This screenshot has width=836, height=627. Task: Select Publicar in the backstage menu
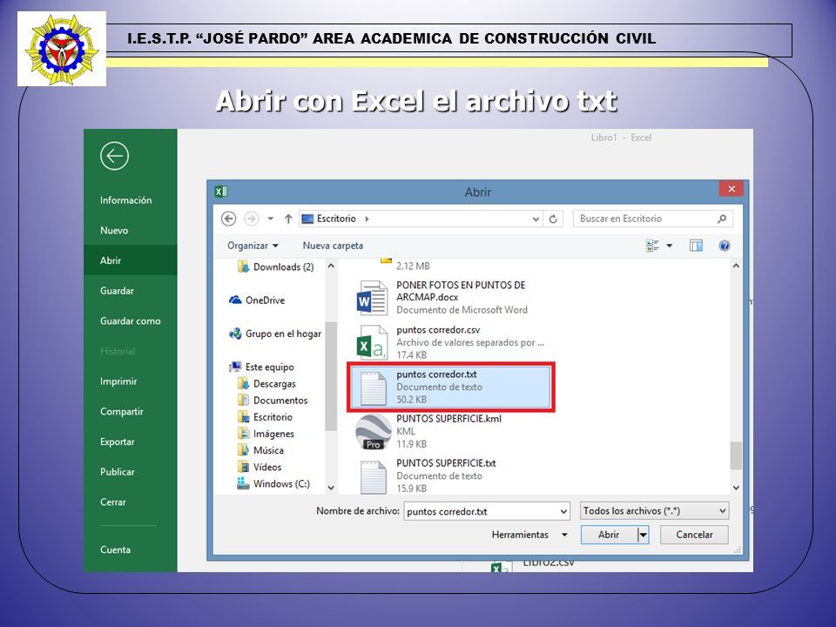[118, 472]
